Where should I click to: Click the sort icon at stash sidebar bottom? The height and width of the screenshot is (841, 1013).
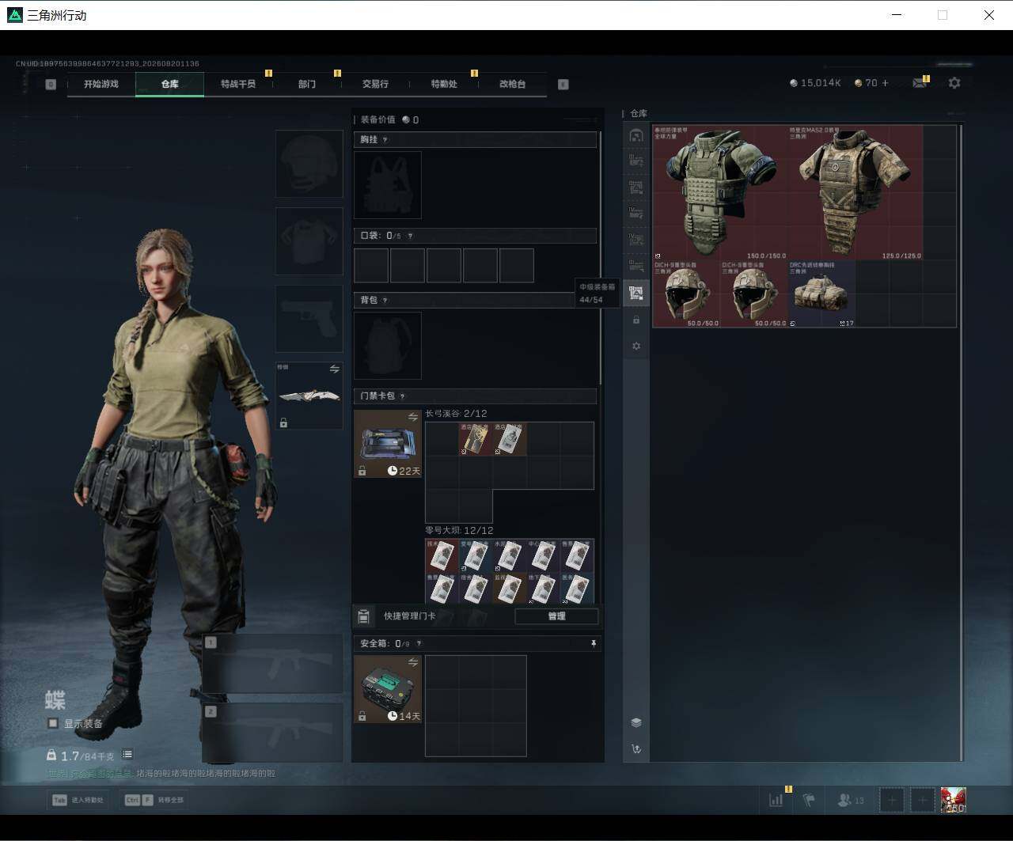[x=636, y=748]
